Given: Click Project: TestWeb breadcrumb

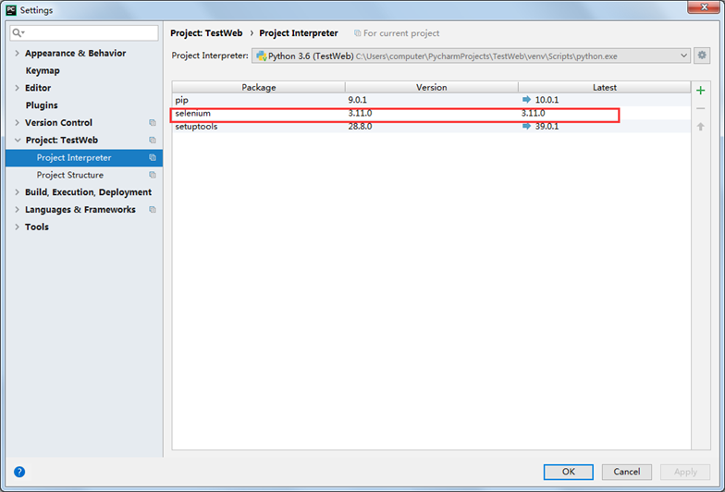Looking at the screenshot, I should 206,33.
